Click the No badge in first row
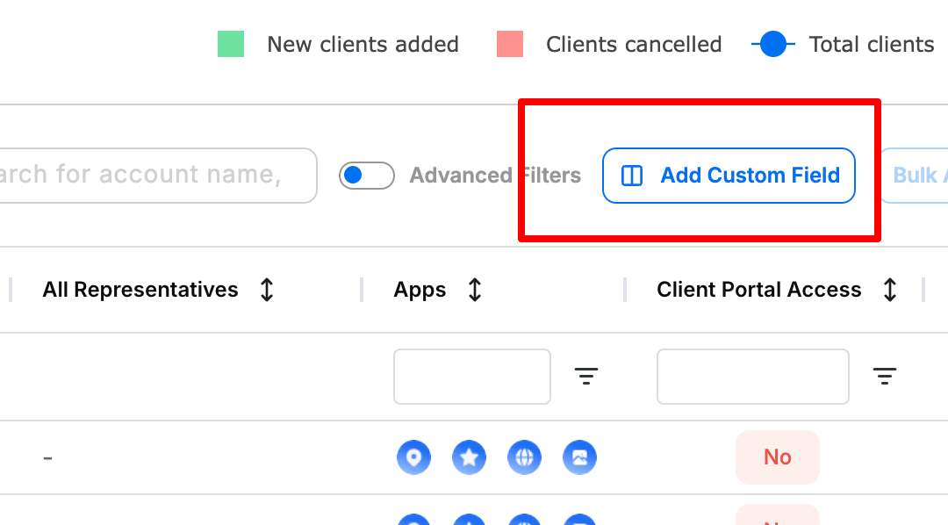The width and height of the screenshot is (948, 525). [x=778, y=457]
